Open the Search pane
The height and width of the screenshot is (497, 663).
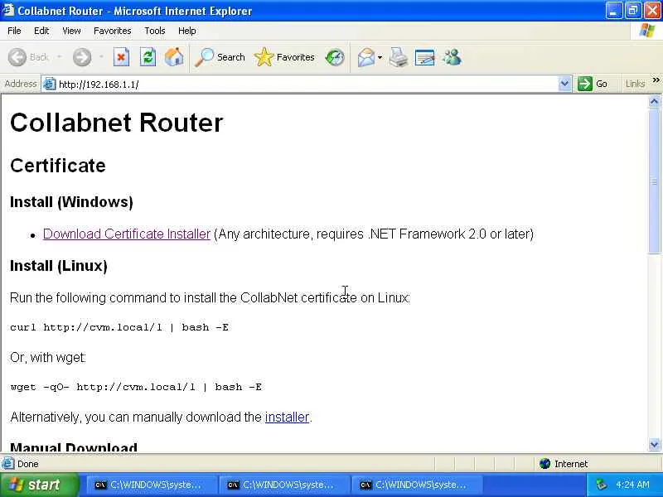220,57
